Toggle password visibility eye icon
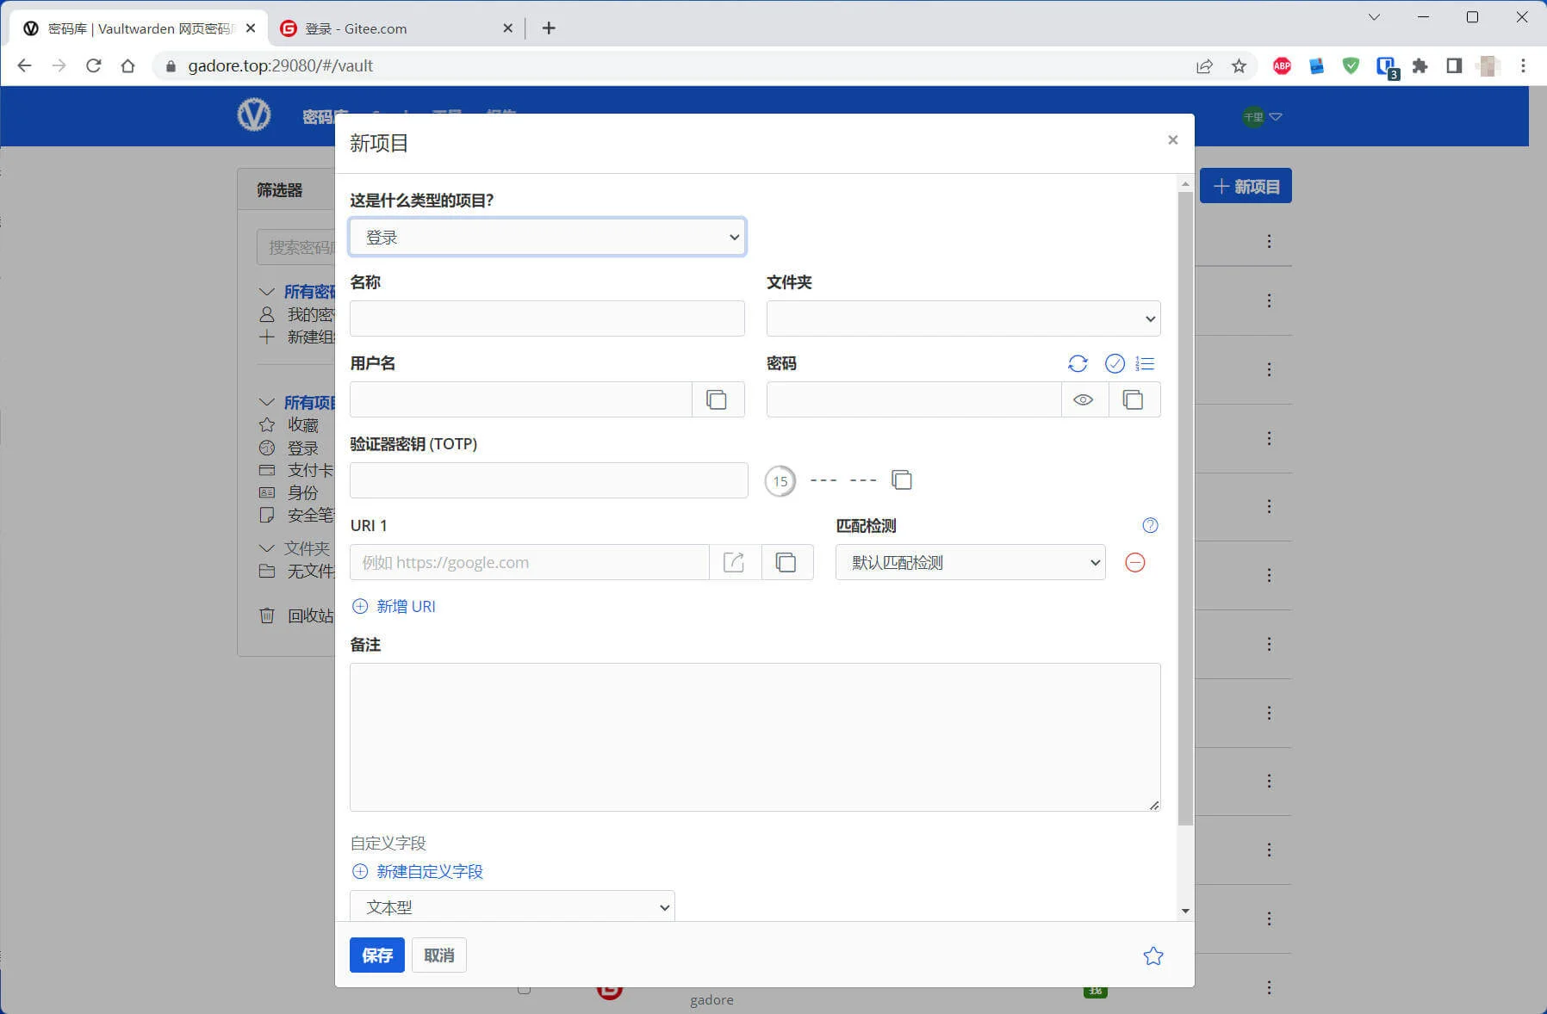Screen dimensions: 1547x1014 point(1084,399)
